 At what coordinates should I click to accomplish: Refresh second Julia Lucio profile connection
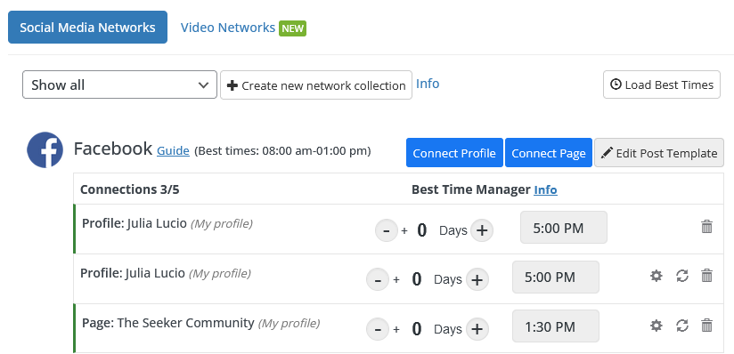[682, 276]
